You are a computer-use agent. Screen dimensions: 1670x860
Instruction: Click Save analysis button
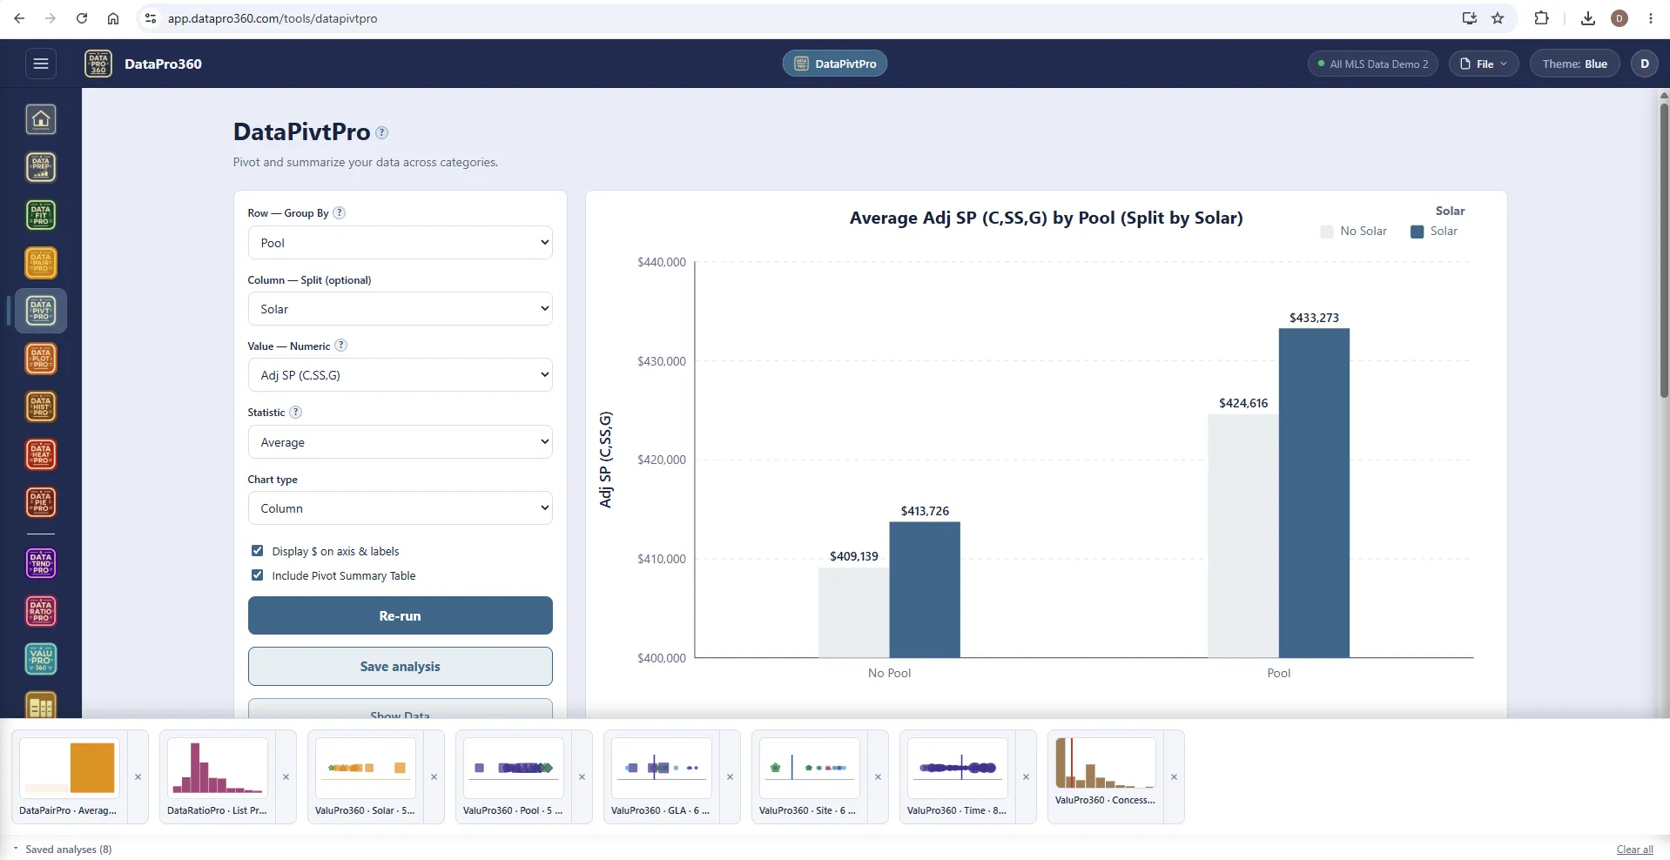[401, 666]
